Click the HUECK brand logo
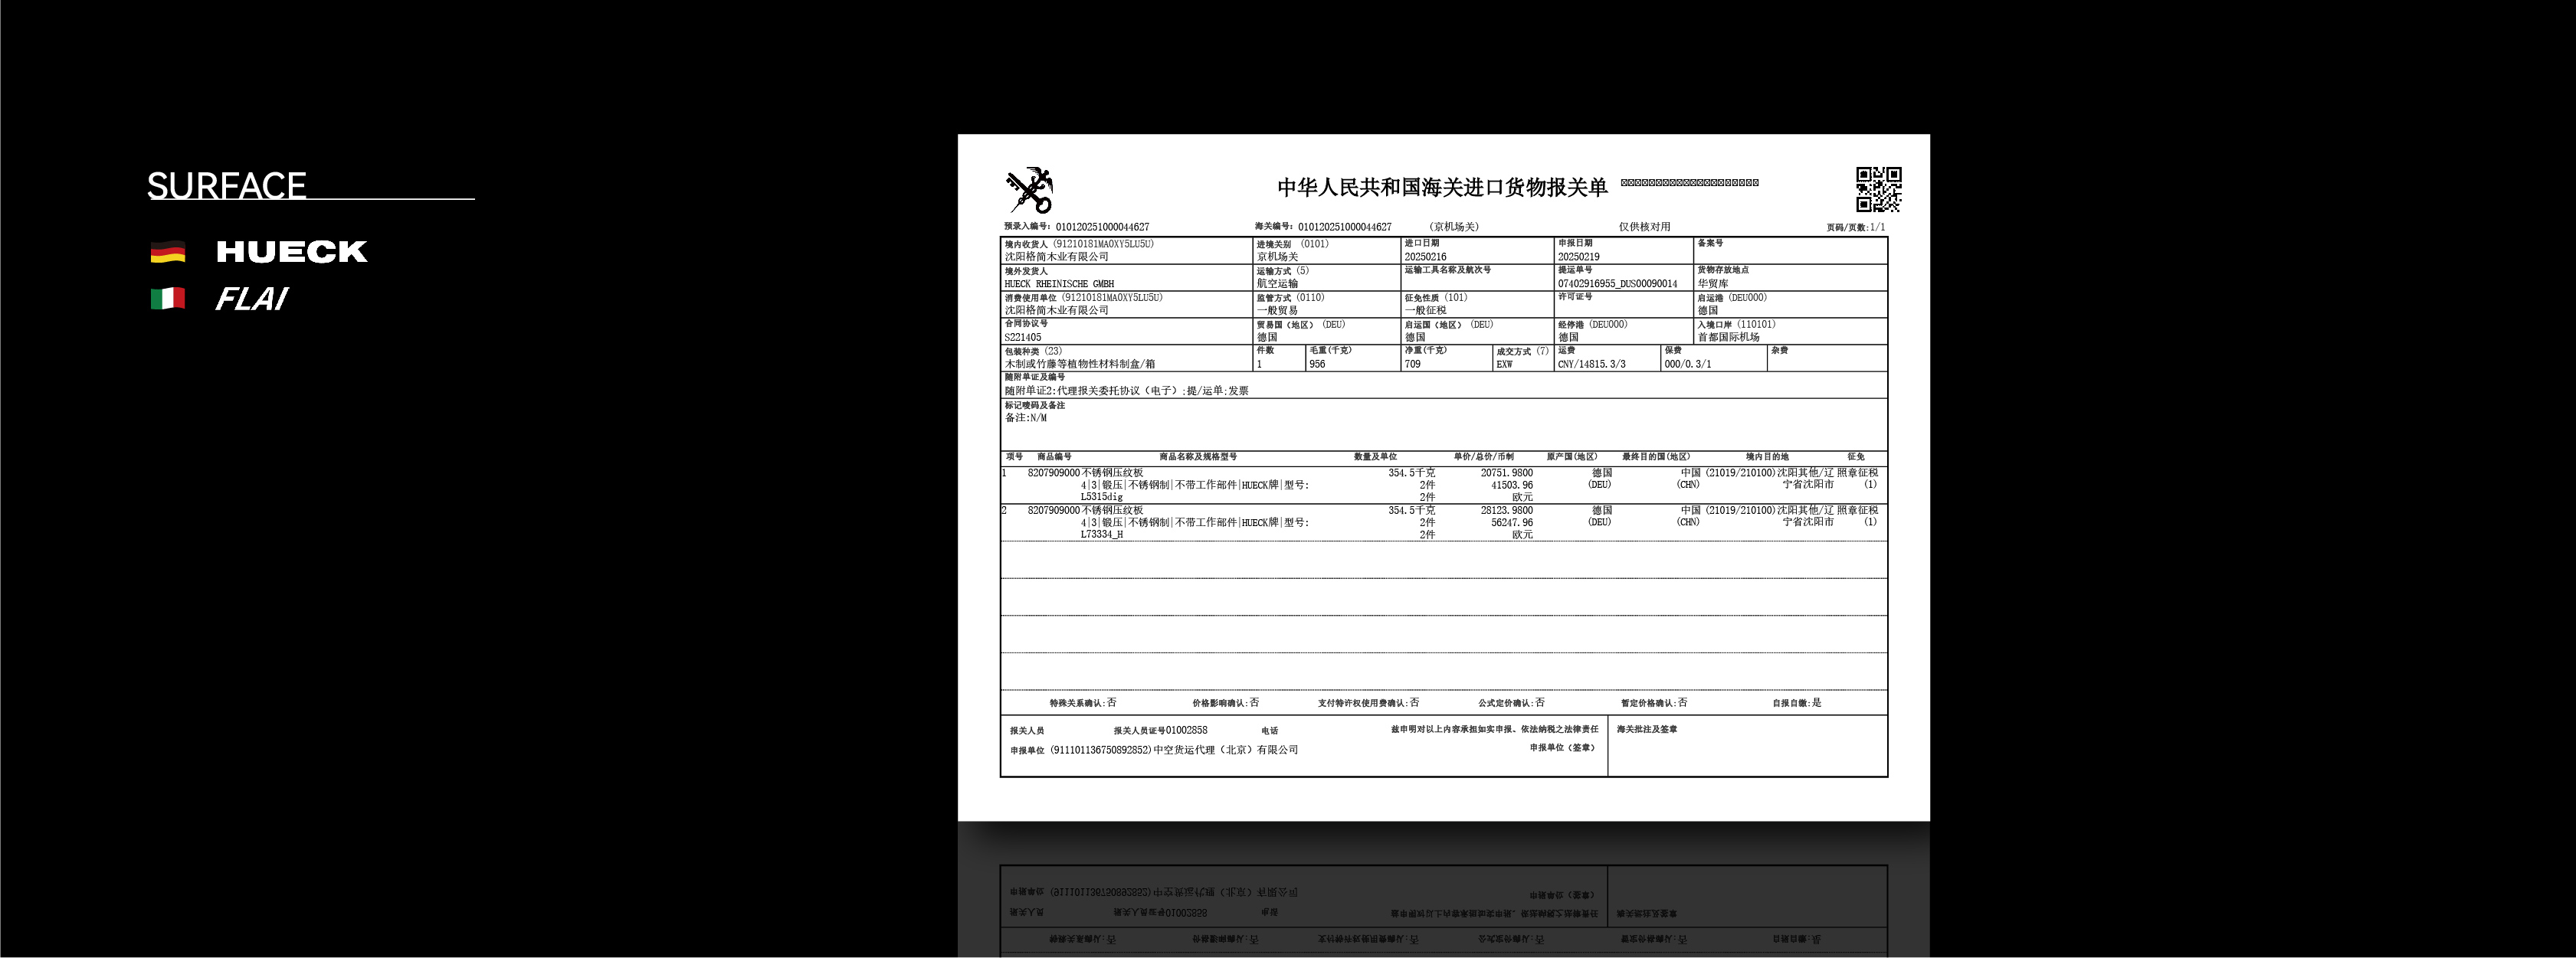The image size is (2576, 958). coord(291,252)
